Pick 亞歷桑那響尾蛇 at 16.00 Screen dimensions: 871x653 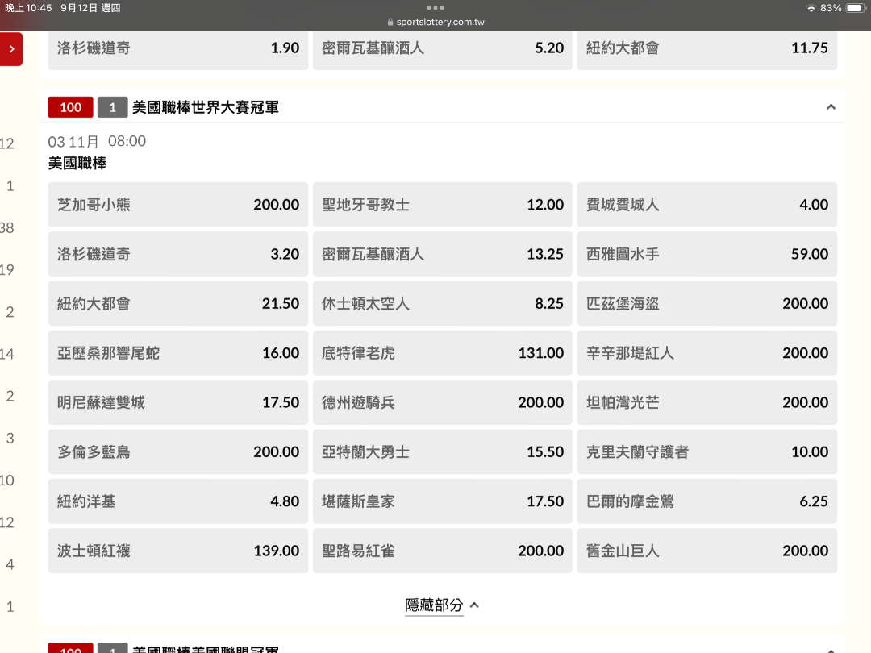point(177,352)
